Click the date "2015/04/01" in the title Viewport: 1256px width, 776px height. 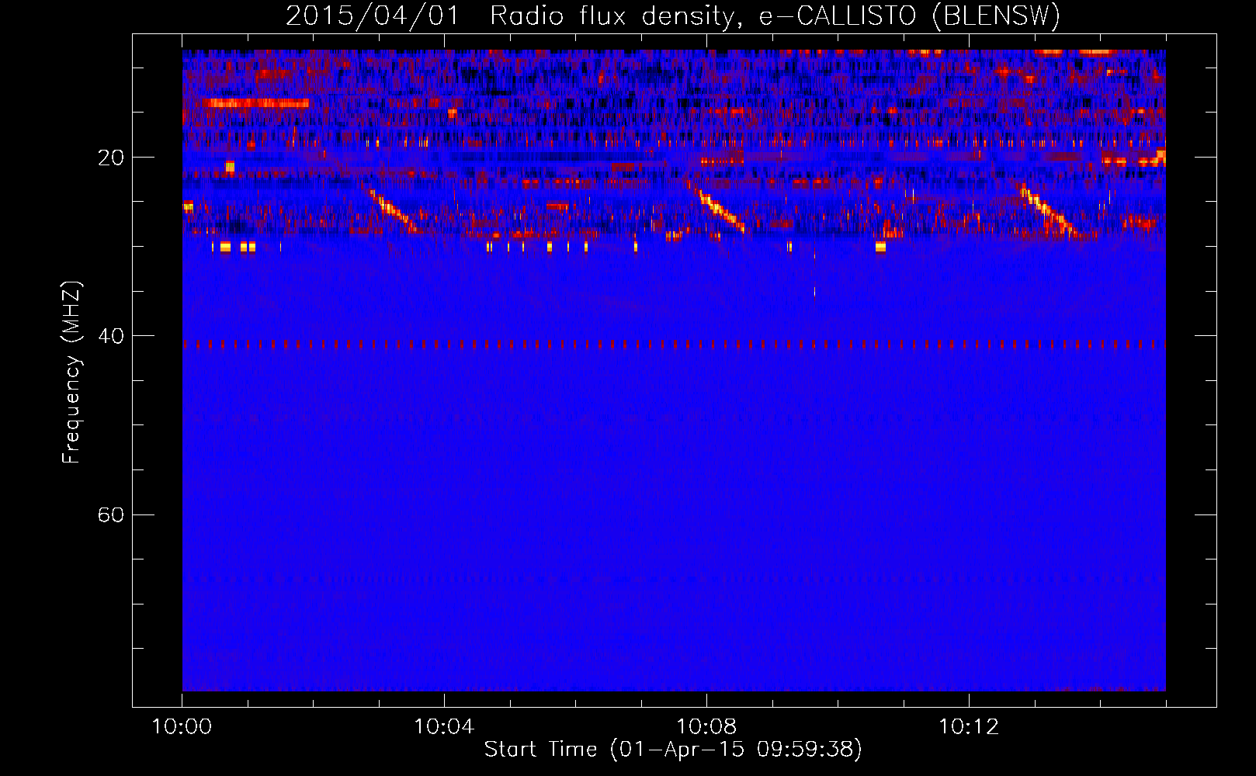373,16
